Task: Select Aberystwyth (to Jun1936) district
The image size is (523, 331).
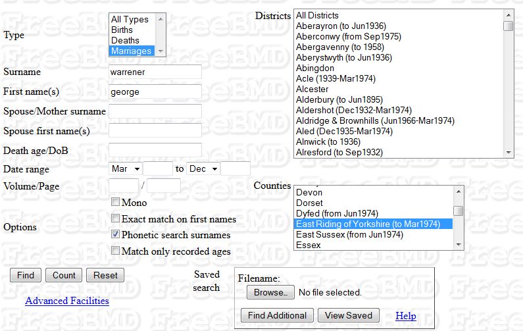Action: click(398, 58)
